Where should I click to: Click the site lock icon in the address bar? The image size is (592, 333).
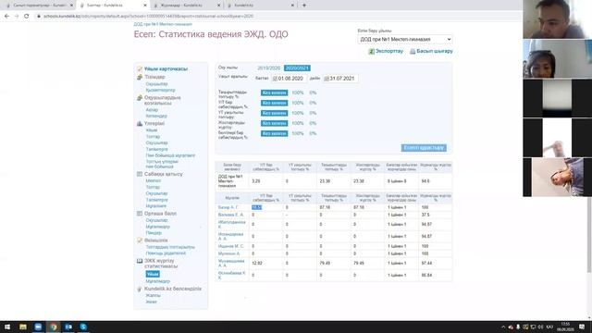click(38, 17)
